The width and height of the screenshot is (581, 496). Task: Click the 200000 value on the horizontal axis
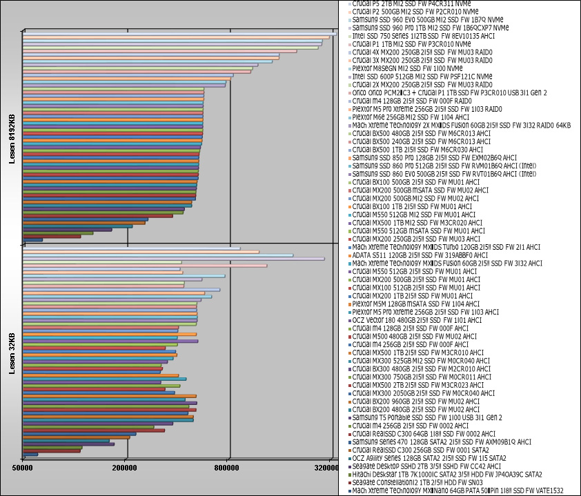125,468
